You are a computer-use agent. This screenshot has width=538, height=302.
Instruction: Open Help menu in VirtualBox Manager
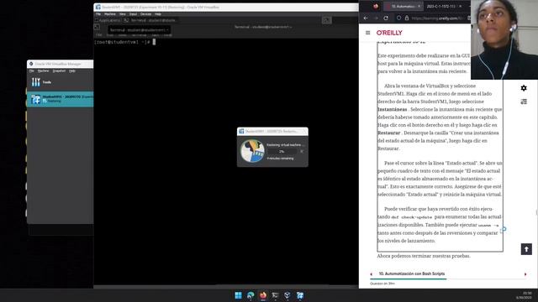click(x=72, y=70)
